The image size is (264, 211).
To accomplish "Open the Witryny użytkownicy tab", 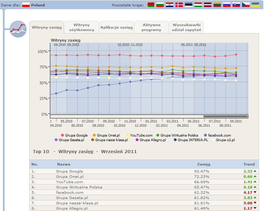I will point(82,28).
